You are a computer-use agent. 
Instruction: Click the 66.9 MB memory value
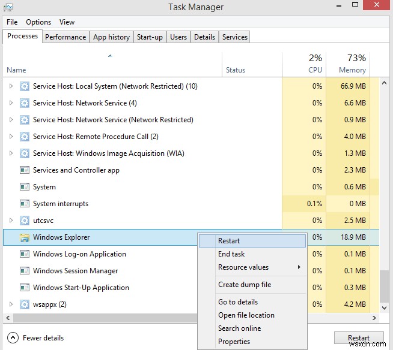[353, 86]
